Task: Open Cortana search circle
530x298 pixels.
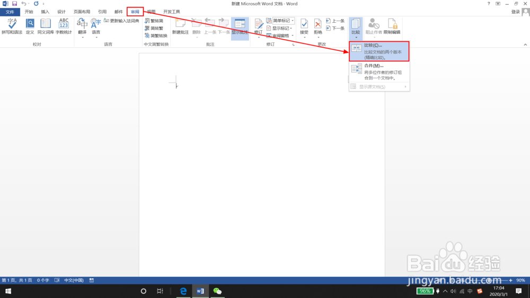Action: [x=143, y=291]
